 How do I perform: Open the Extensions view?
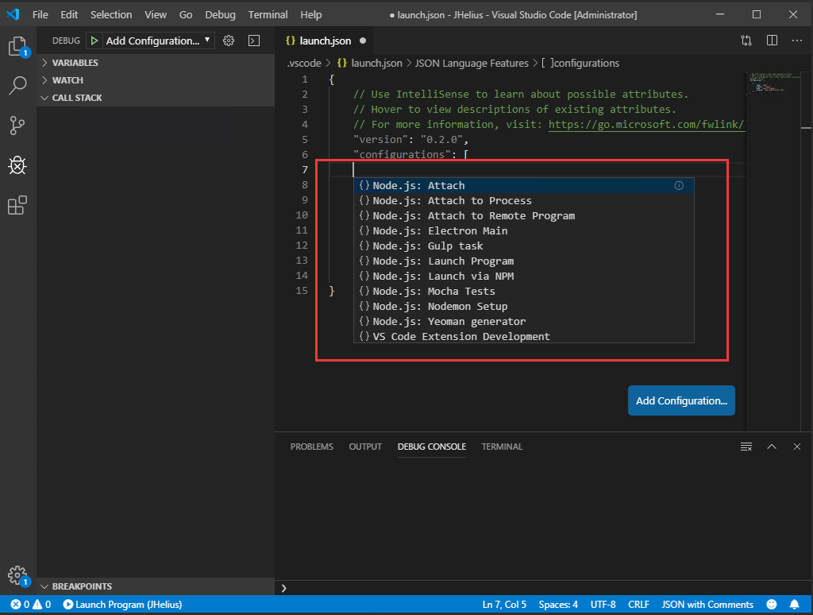[17, 205]
